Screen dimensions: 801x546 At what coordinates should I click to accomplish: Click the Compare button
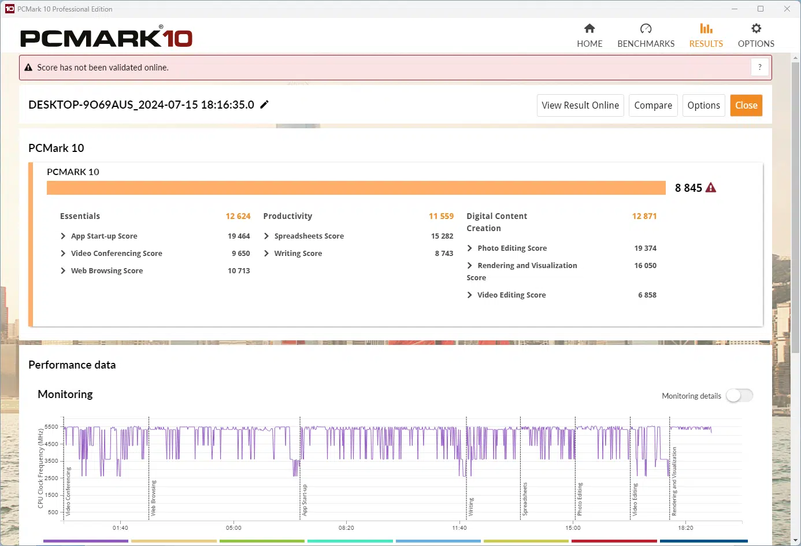pos(653,105)
